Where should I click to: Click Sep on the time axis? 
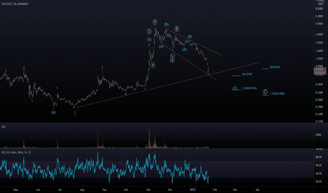(105, 190)
